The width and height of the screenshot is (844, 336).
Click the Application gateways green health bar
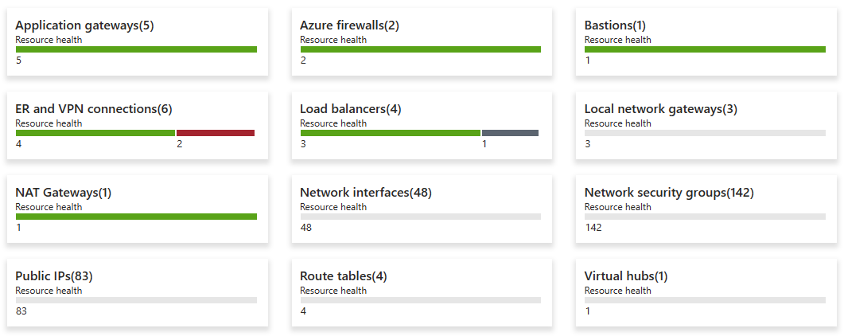(x=136, y=49)
